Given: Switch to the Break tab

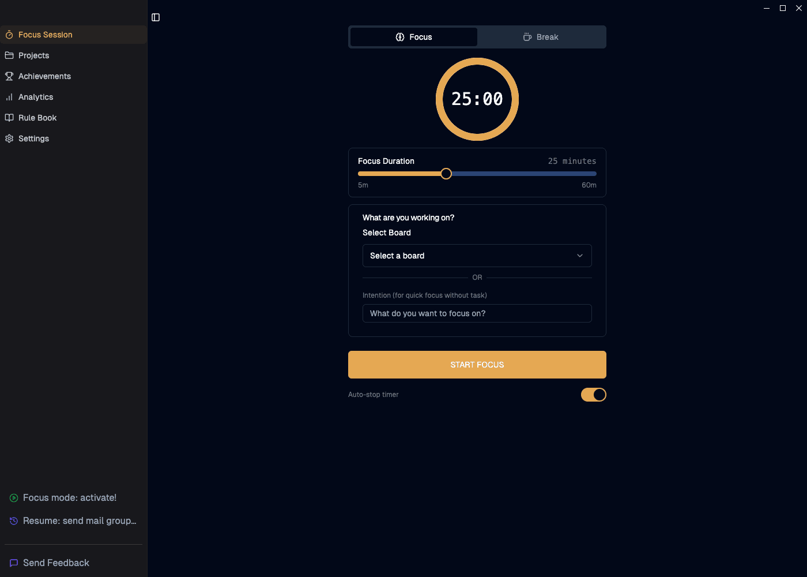Looking at the screenshot, I should click(541, 37).
